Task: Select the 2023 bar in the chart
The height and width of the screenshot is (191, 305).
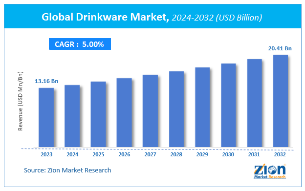Action: pos(46,117)
